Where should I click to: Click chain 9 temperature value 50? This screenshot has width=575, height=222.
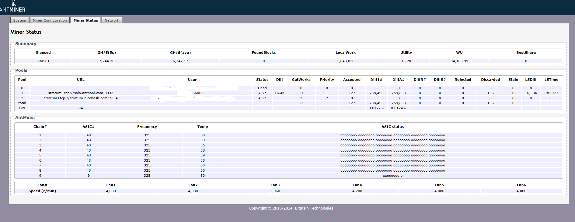(203, 176)
